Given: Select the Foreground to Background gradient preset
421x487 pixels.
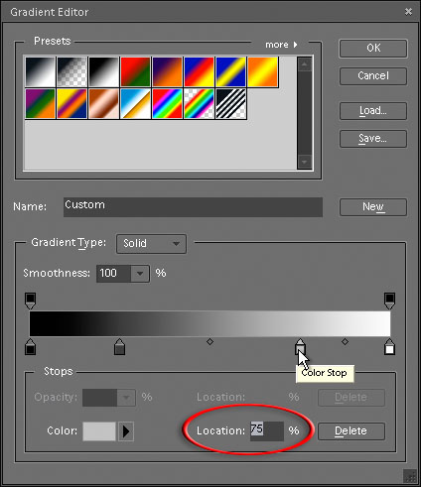Looking at the screenshot, I should (41, 71).
